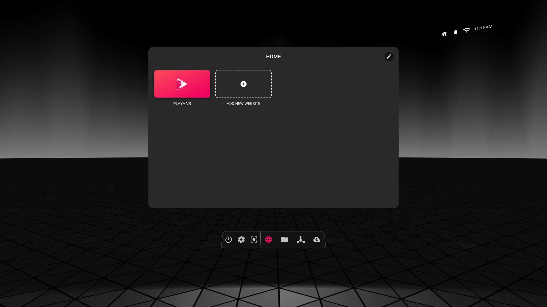Open the power menu from the bottom toolbar
Viewport: 547px width, 307px height.
pos(228,240)
